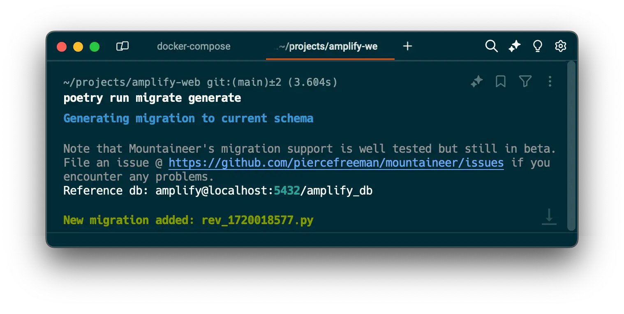Click the poetry run migrate generate command

pos(152,98)
